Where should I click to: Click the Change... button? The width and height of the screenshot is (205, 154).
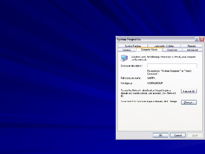tap(189, 102)
